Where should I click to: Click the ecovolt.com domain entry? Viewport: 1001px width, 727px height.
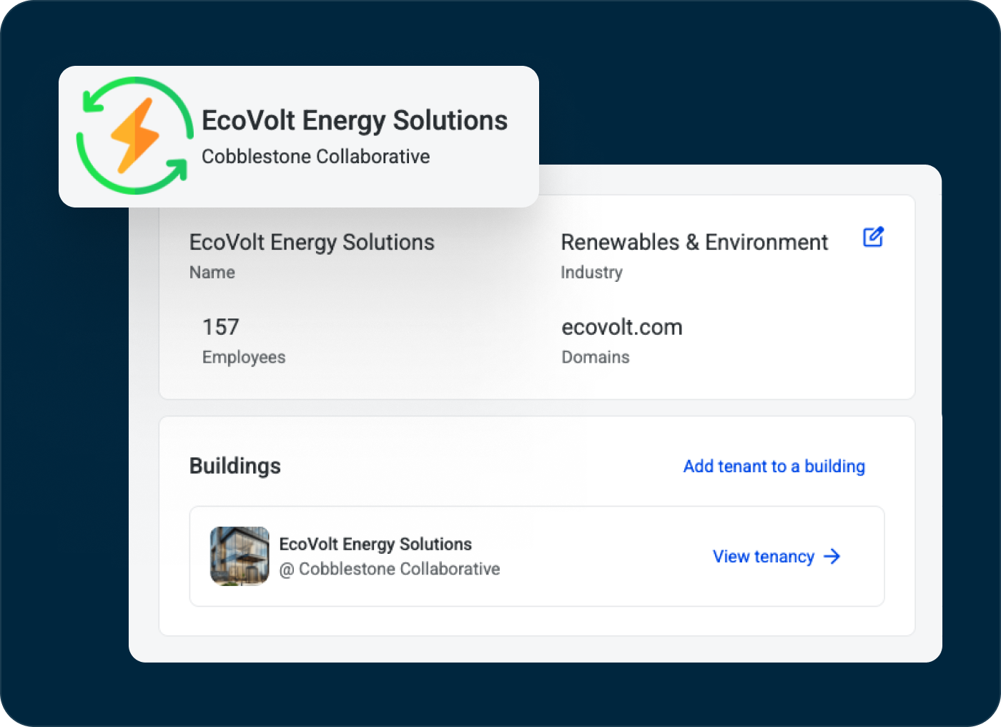tap(621, 328)
